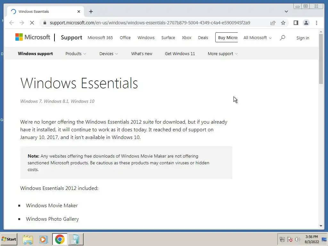The height and width of the screenshot is (246, 328).
Task: Open Chrome's three-dot menu
Action: [x=316, y=23]
